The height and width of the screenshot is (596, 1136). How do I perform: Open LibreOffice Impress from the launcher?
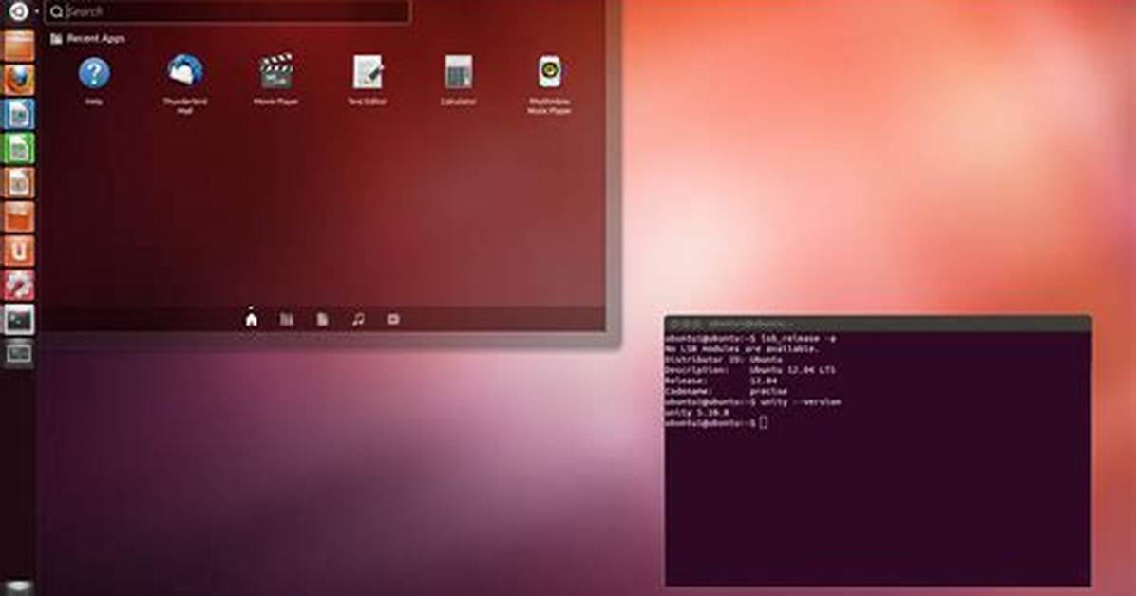[18, 182]
